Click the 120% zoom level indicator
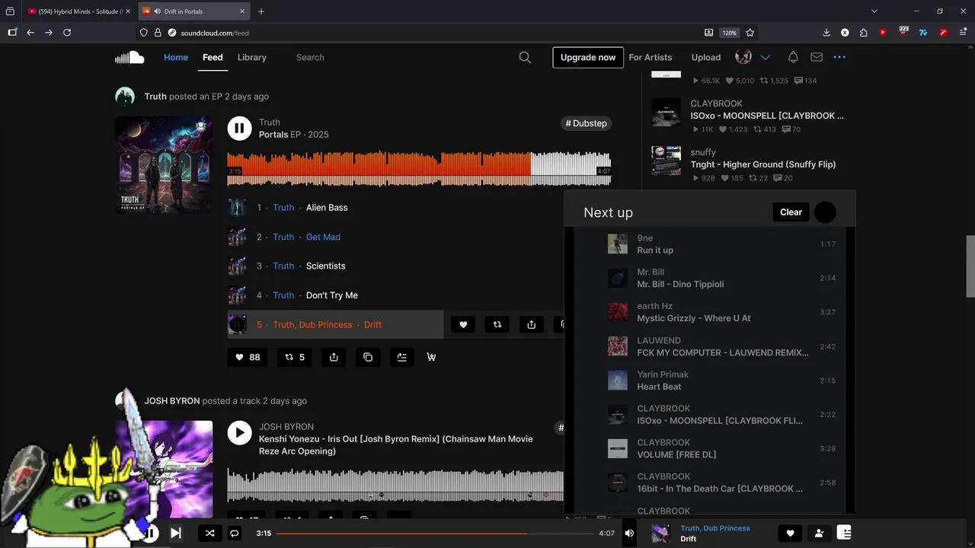Image resolution: width=975 pixels, height=548 pixels. click(x=730, y=33)
